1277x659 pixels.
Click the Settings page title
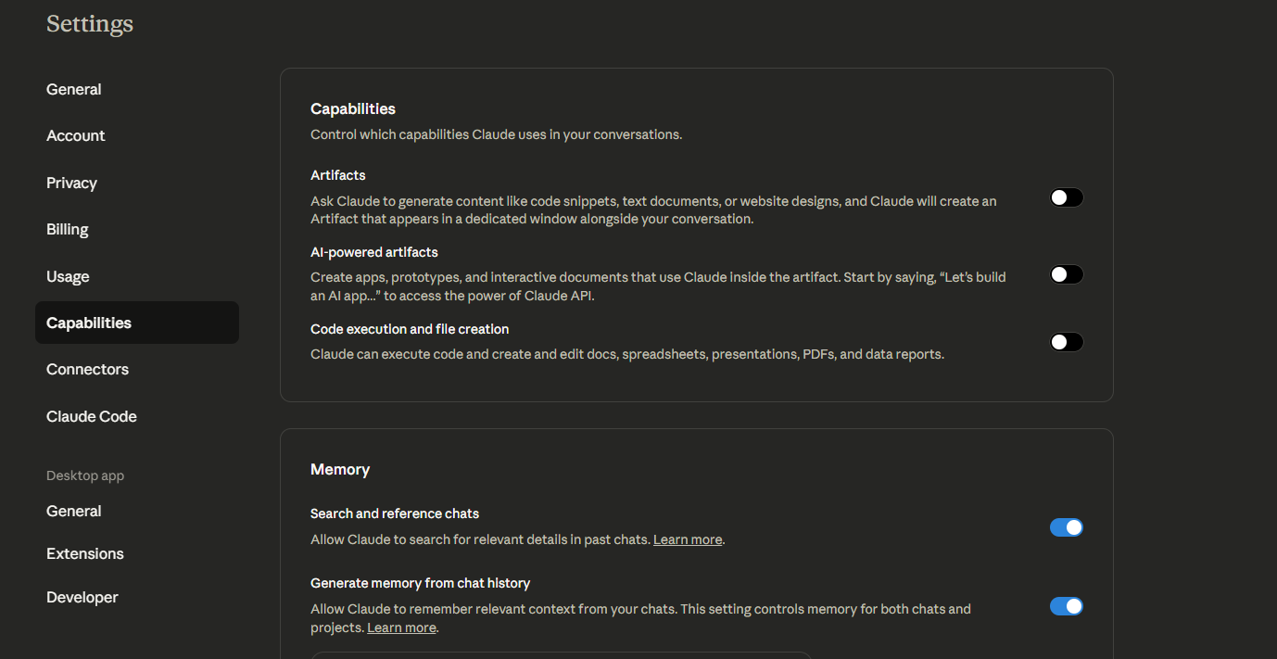pyautogui.click(x=90, y=23)
